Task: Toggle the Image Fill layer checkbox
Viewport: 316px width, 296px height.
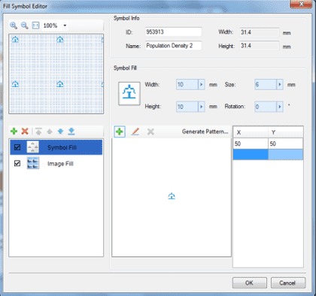Action: tap(17, 164)
